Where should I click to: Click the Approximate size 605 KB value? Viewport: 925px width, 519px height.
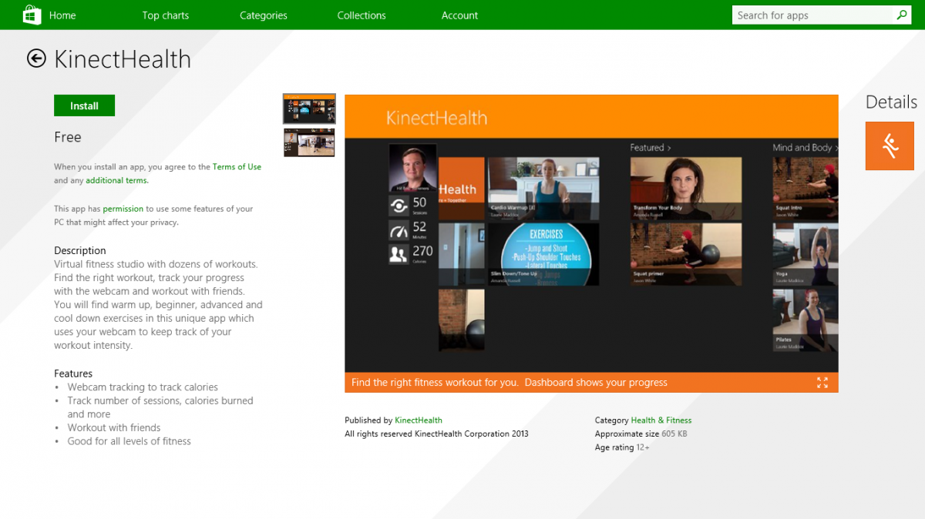(x=674, y=434)
